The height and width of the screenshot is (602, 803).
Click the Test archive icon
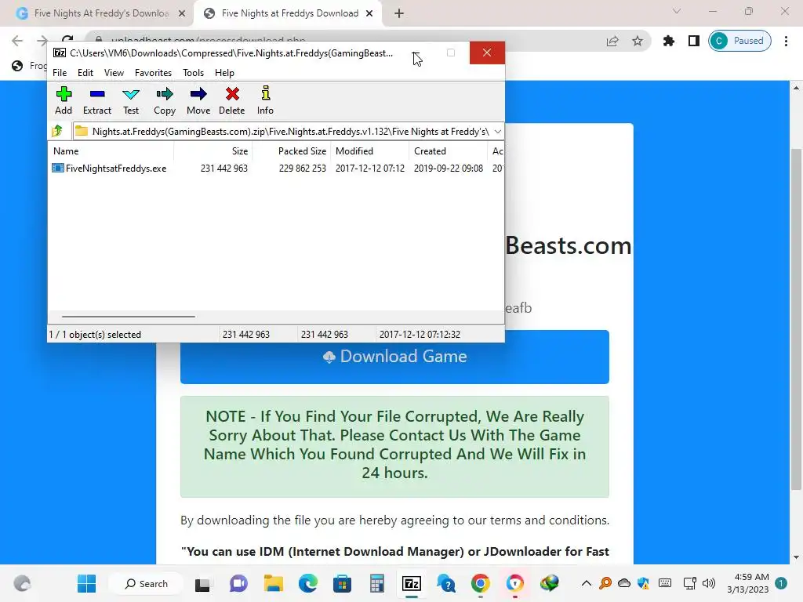pos(131,100)
